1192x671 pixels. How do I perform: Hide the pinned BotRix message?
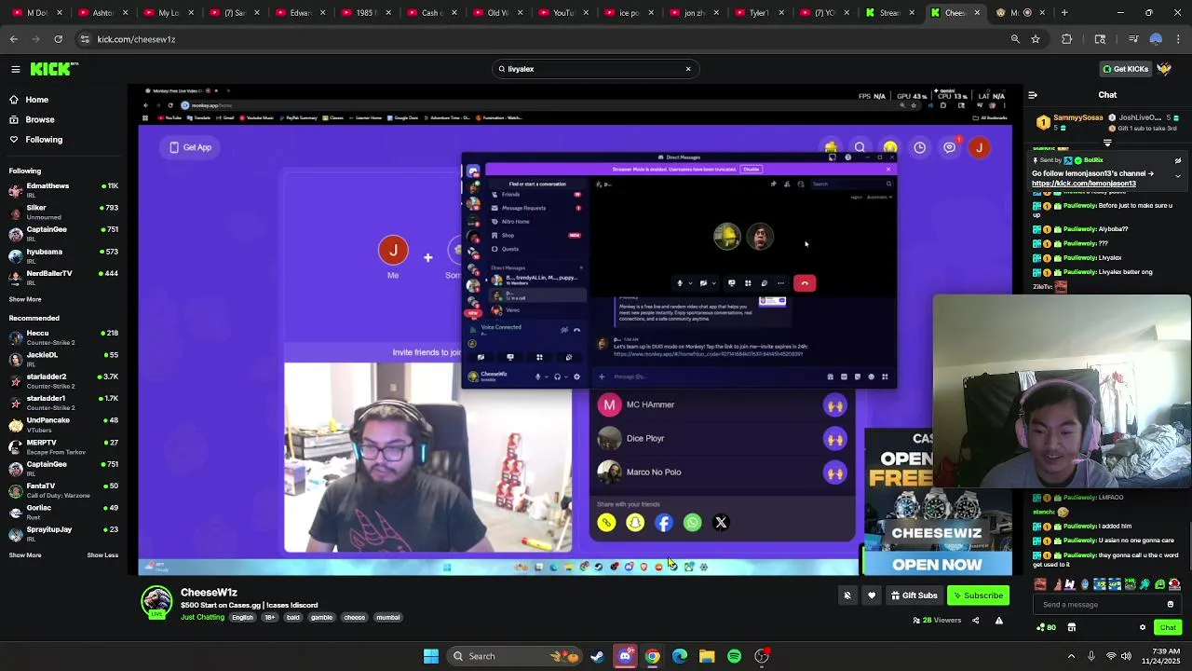1178,160
